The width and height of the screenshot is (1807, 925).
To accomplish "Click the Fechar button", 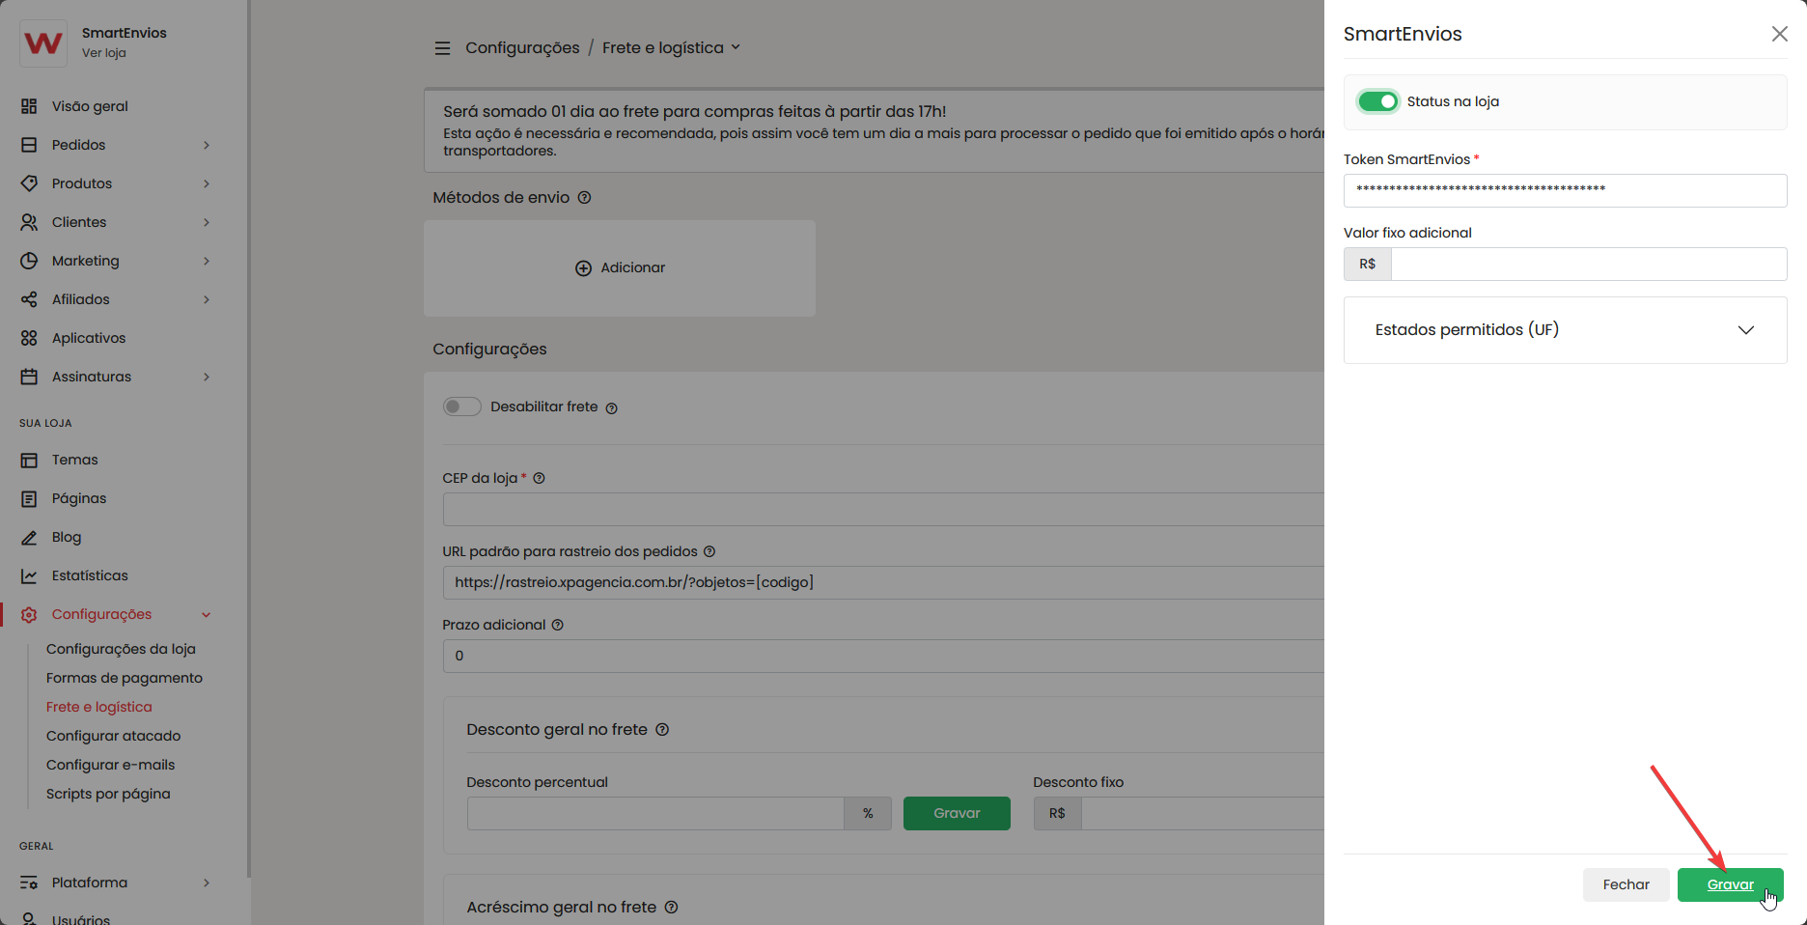I will pyautogui.click(x=1626, y=884).
